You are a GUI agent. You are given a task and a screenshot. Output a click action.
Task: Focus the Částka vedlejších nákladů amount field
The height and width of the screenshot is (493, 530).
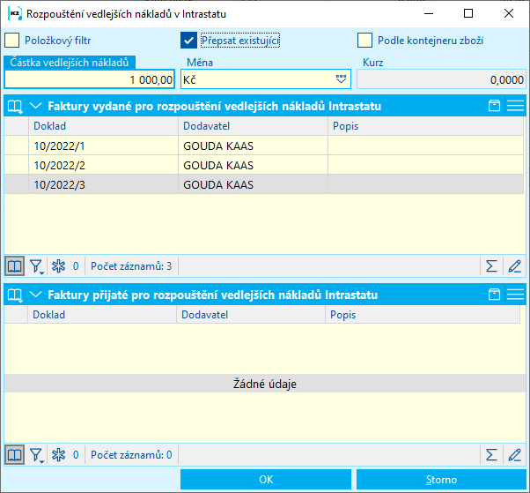tap(90, 79)
